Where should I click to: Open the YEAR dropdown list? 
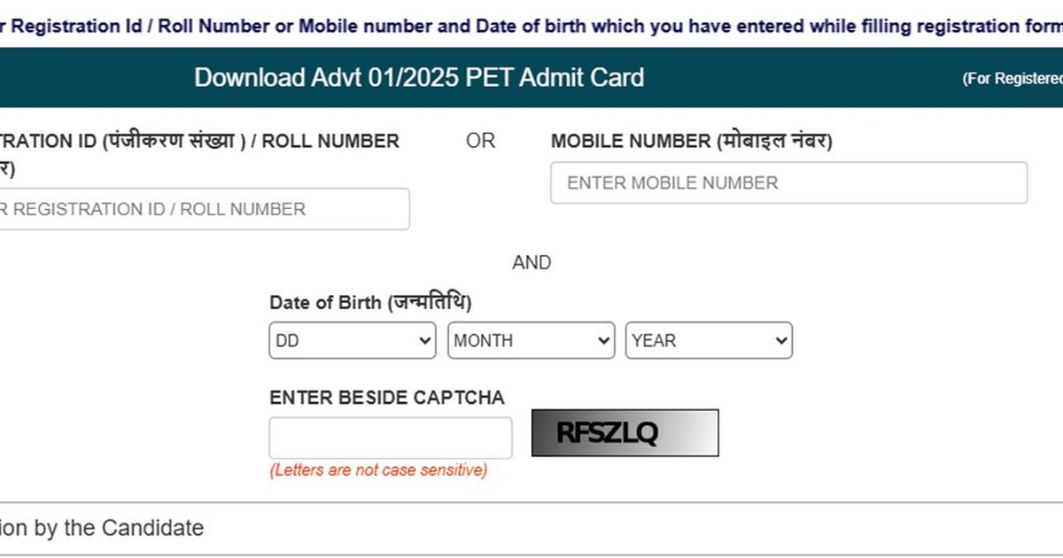pos(709,340)
